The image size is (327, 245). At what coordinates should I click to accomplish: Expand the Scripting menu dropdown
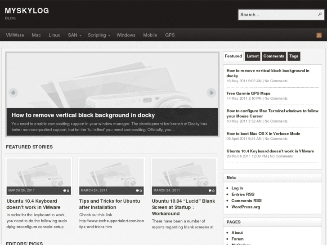[x=99, y=35]
